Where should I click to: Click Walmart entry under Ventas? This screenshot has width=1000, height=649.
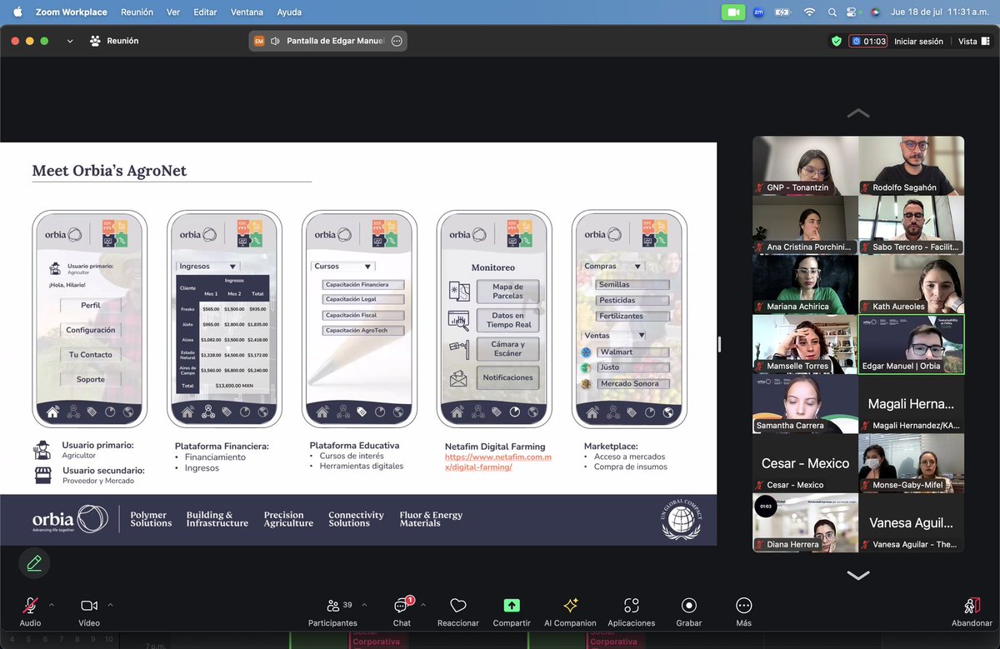(632, 352)
